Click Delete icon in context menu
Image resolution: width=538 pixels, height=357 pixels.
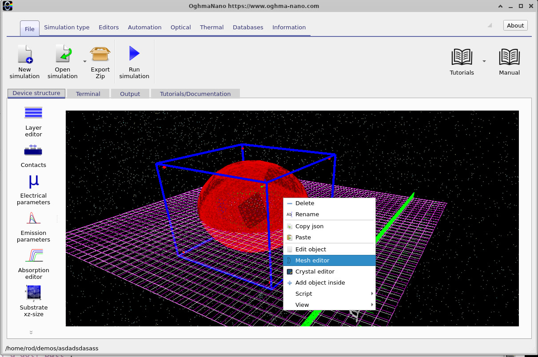tap(290, 203)
